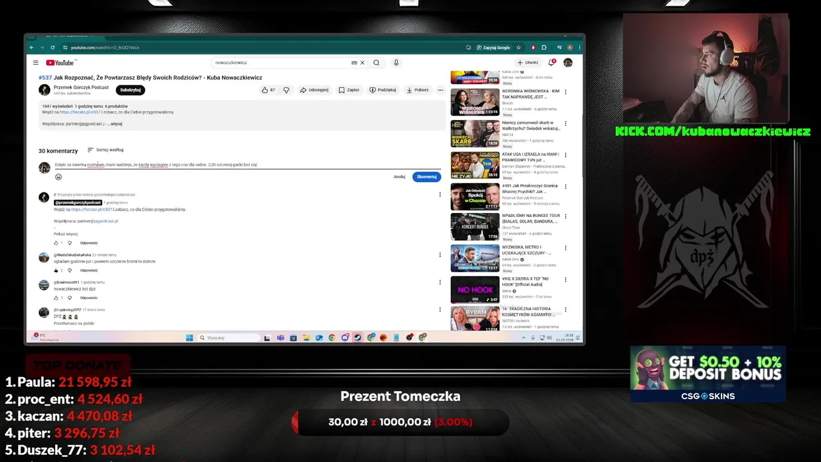Like the @brainrooottt1 comment
Image resolution: width=821 pixels, height=462 pixels.
click(56, 298)
